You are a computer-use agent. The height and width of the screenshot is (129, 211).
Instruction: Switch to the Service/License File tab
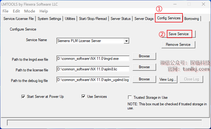pos(18,19)
